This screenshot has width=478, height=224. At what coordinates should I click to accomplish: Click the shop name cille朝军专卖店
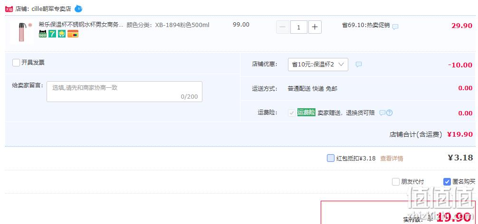tap(51, 9)
